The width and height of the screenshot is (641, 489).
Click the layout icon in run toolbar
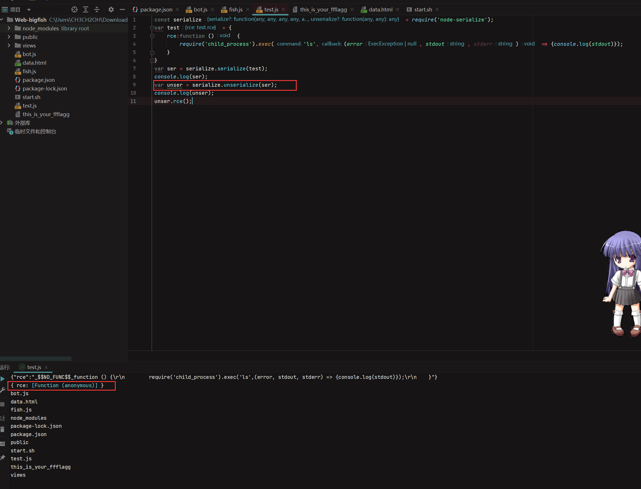pos(3,444)
